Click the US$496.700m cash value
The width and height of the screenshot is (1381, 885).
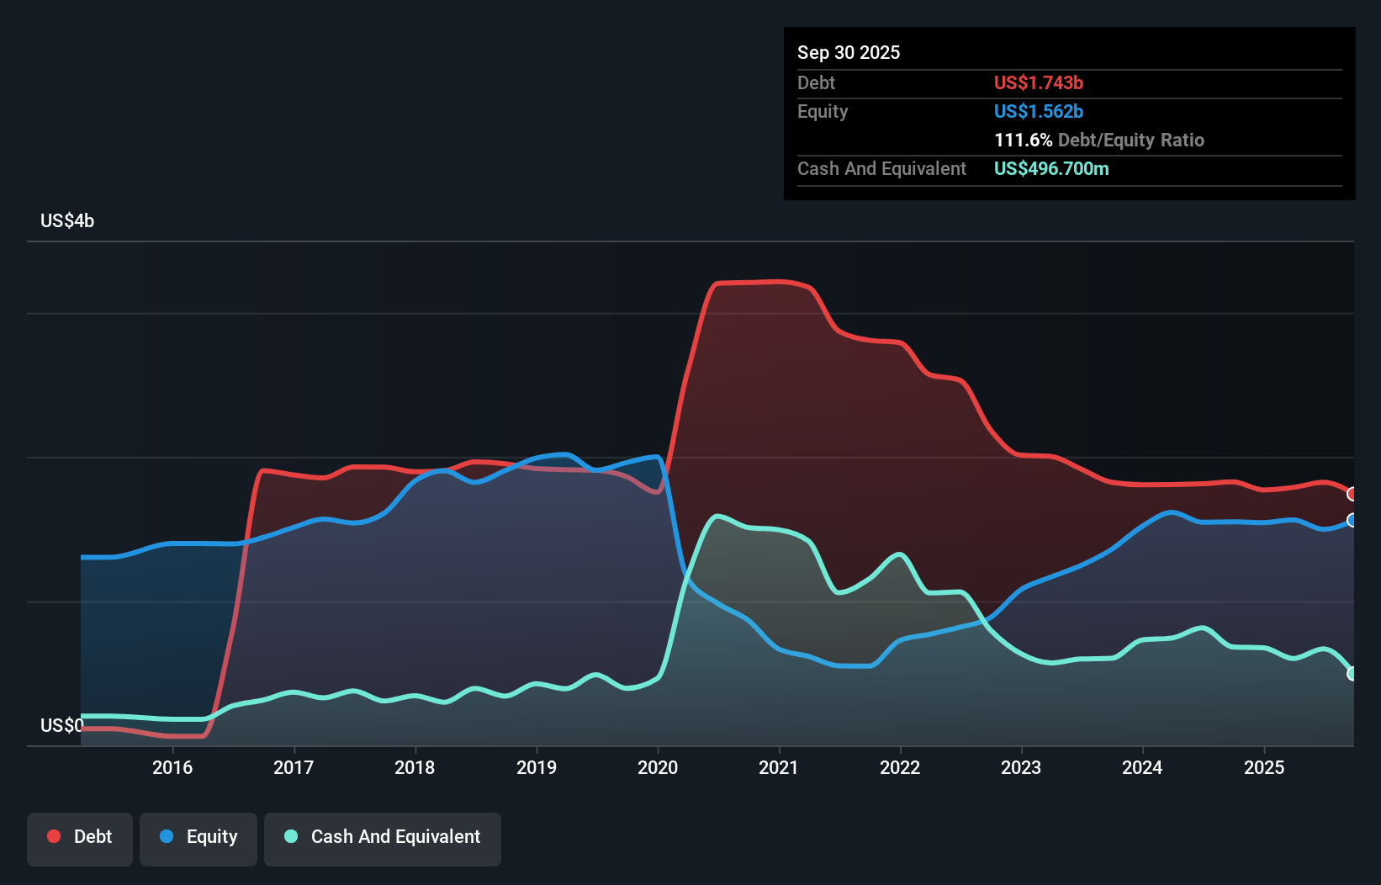(1051, 169)
